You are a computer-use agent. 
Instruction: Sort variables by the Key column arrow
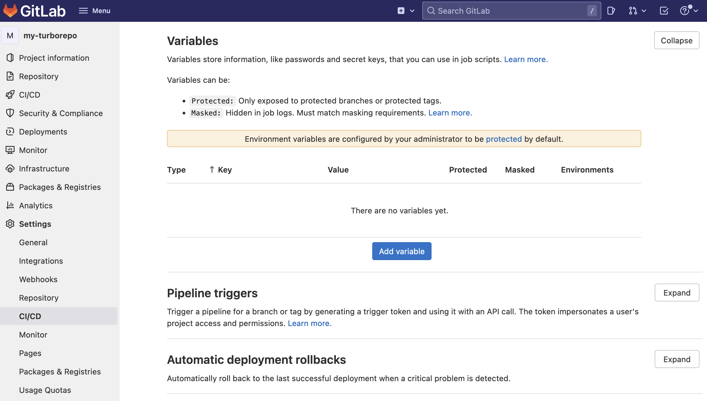212,169
